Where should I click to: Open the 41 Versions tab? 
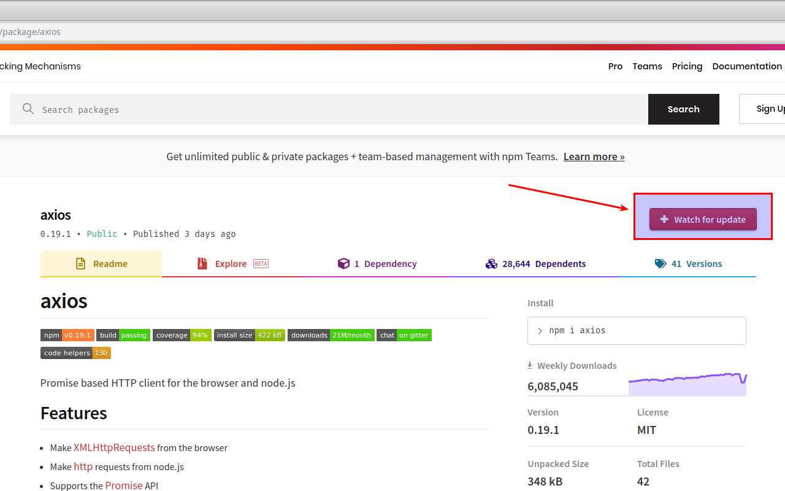pos(688,264)
